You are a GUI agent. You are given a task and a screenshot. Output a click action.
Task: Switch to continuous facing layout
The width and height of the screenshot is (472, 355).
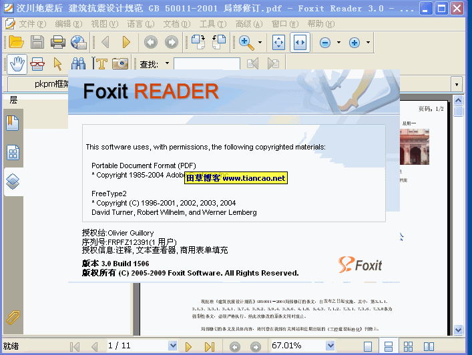(408, 346)
